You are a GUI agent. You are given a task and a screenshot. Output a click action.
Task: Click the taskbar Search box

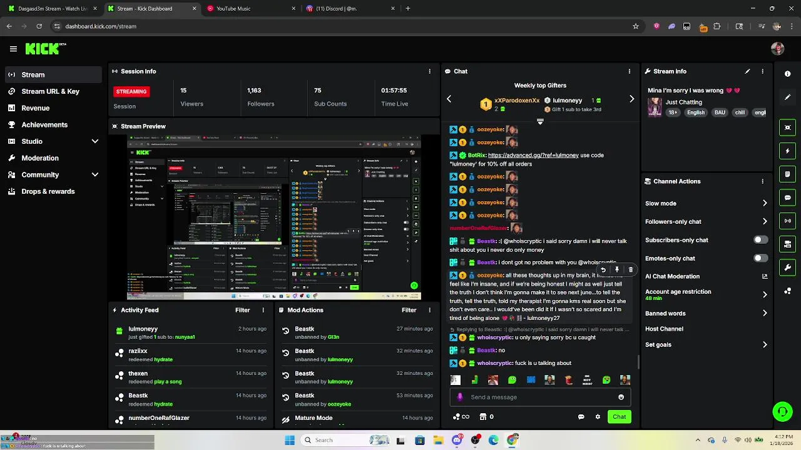click(x=346, y=440)
